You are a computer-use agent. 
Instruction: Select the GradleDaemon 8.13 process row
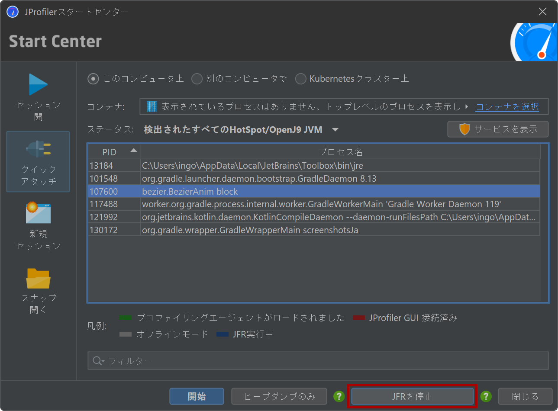[314, 179]
